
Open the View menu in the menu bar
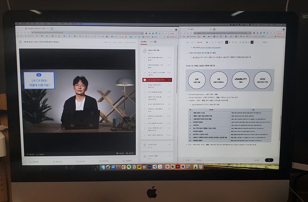(39, 24)
